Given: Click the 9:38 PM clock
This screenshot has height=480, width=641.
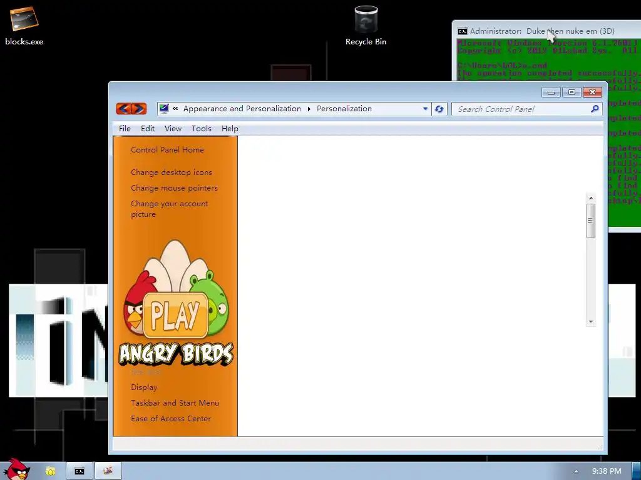Looking at the screenshot, I should pyautogui.click(x=607, y=471).
